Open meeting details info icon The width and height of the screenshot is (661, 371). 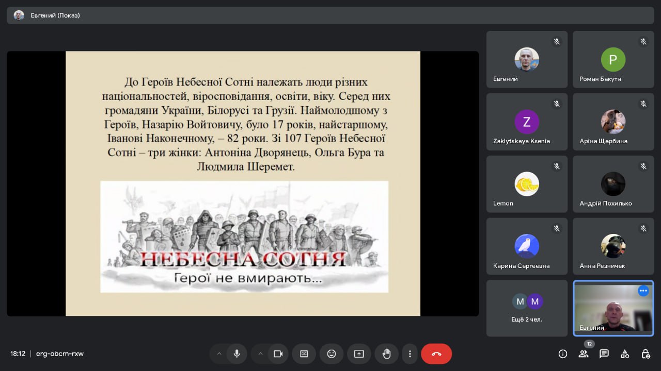point(563,354)
